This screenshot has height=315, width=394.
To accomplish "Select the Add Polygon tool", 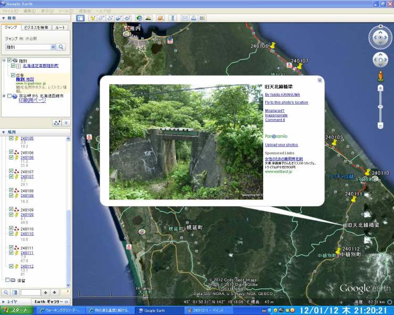I will coord(101,18).
